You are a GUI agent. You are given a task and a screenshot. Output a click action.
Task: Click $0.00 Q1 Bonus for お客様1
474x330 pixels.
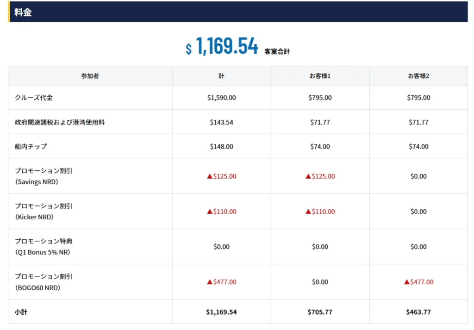click(320, 247)
